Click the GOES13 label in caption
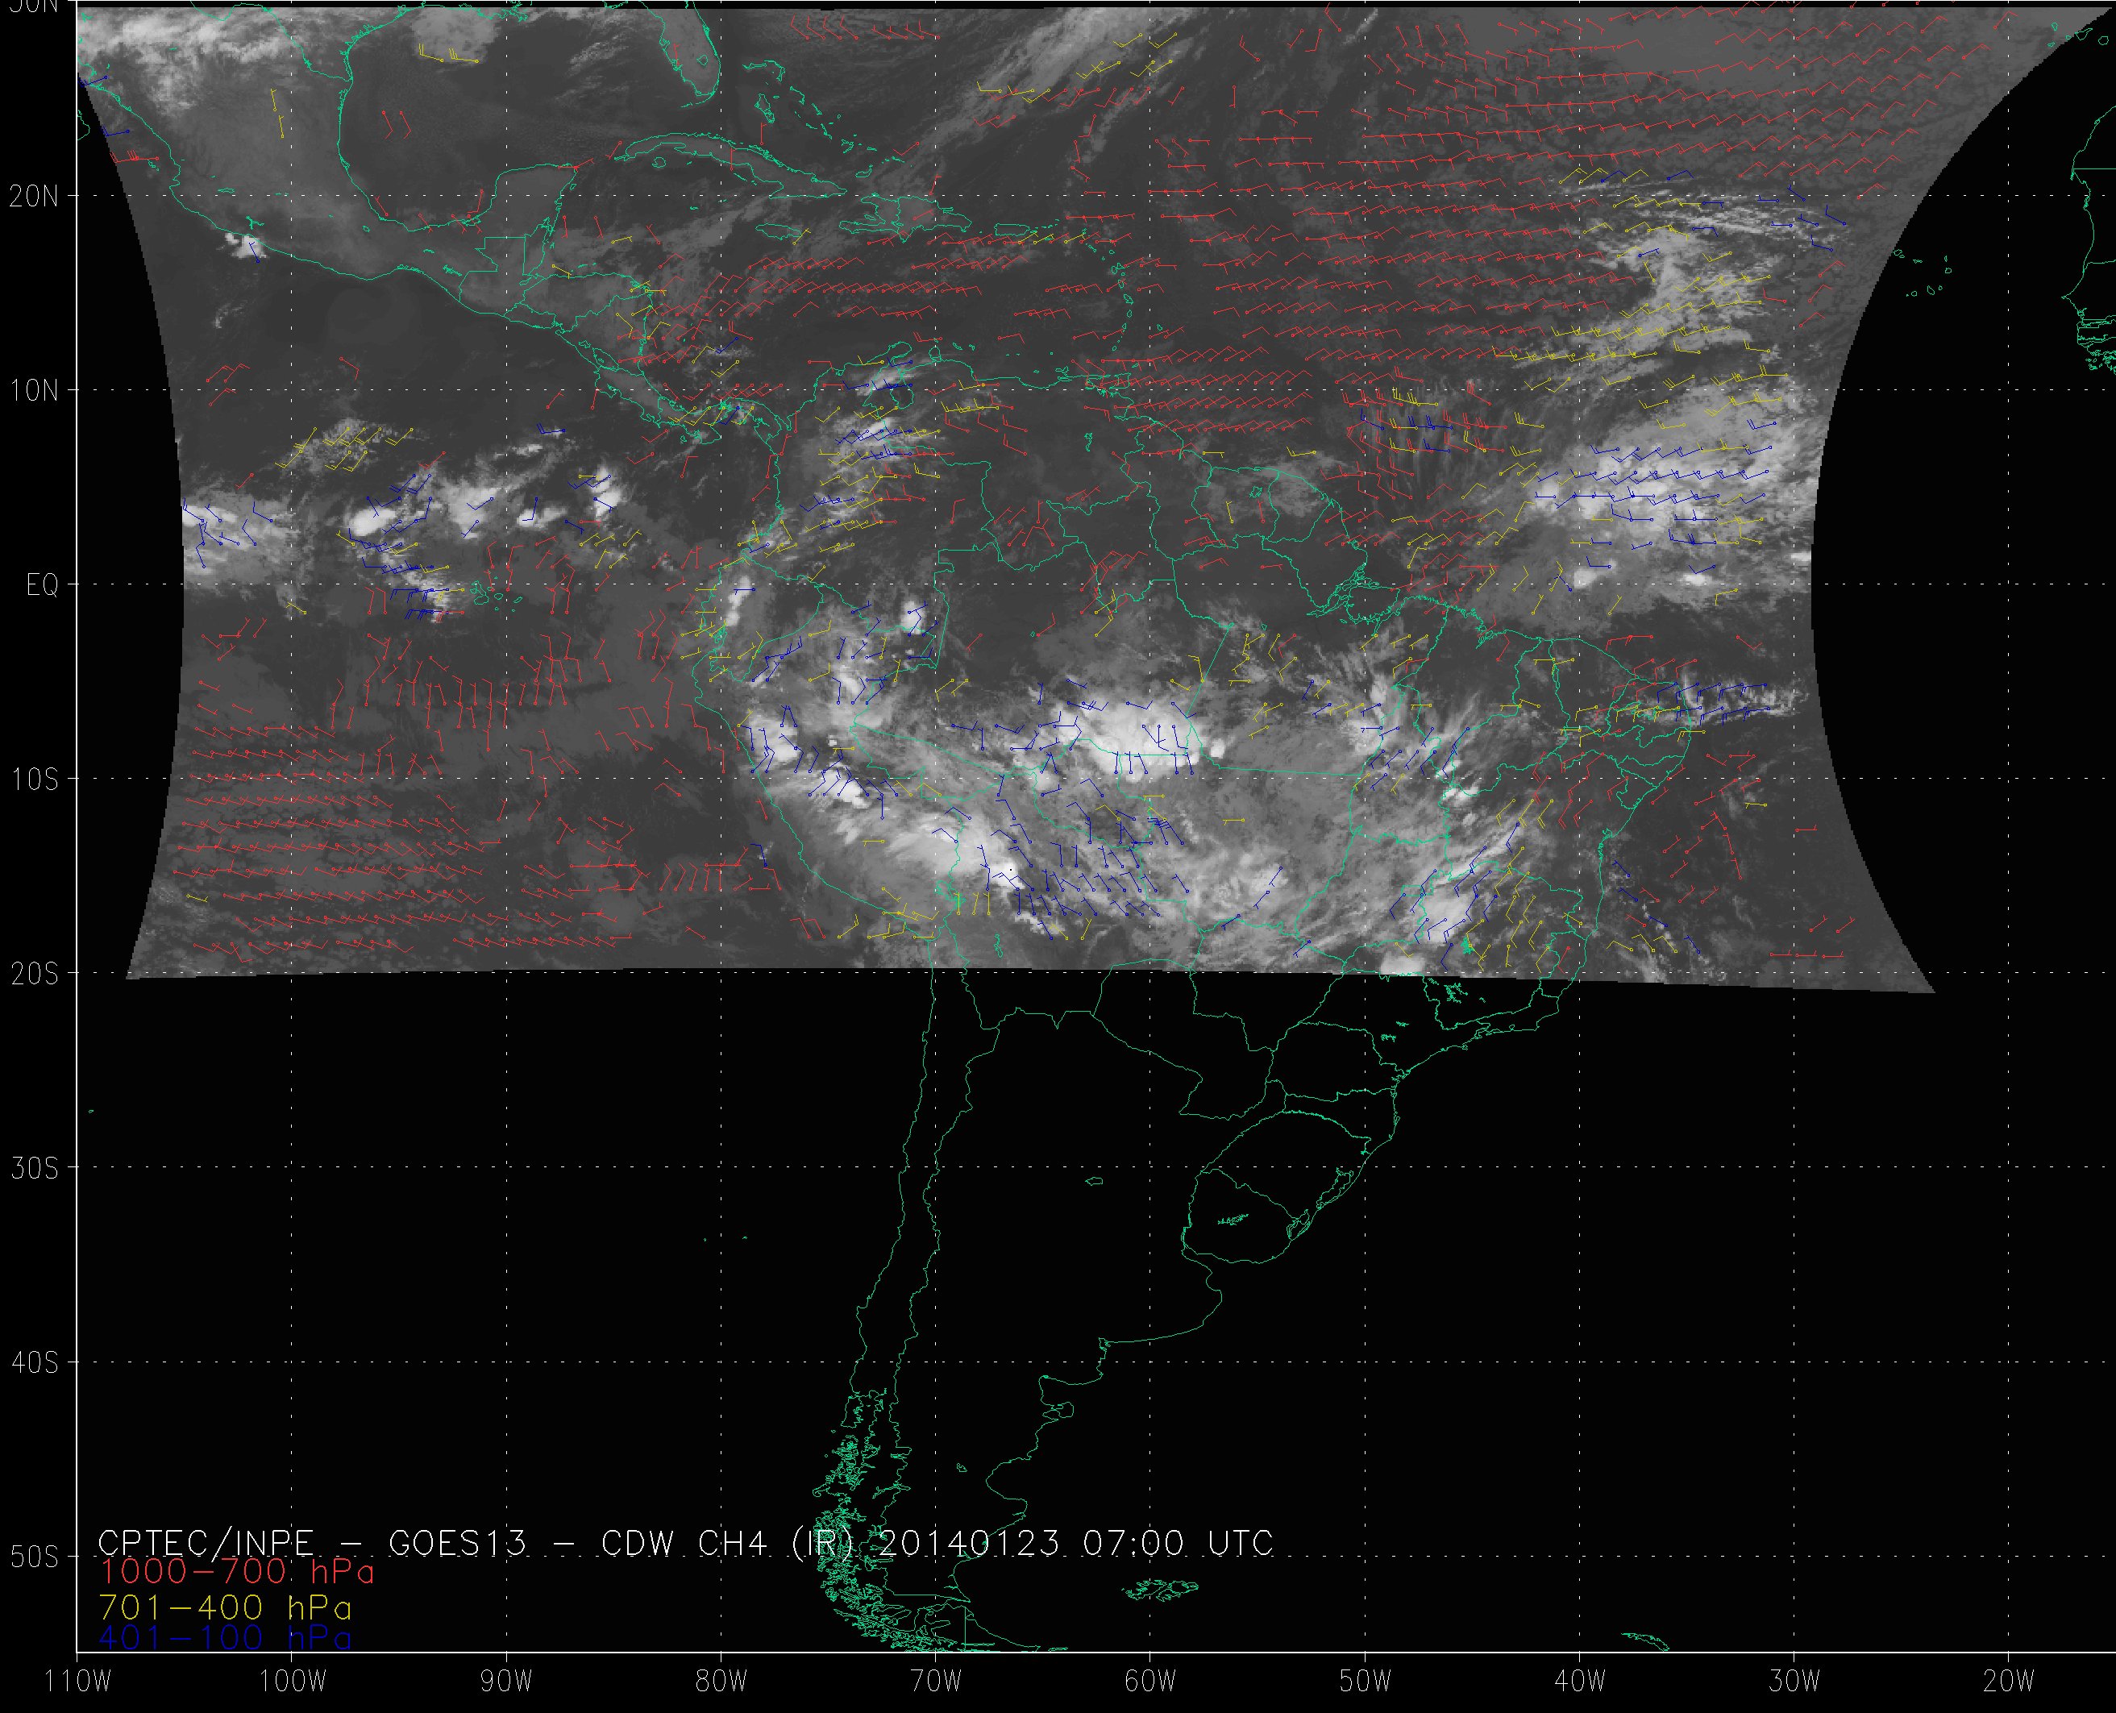The width and height of the screenshot is (2116, 1713). pyautogui.click(x=458, y=1542)
